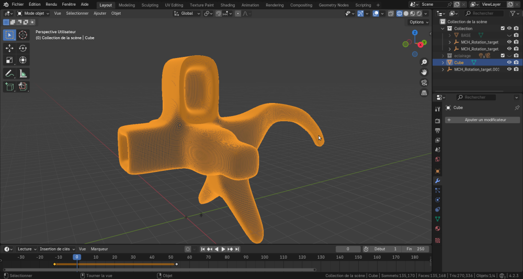
Task: Switch to the Shading workspace tab
Action: 228,5
